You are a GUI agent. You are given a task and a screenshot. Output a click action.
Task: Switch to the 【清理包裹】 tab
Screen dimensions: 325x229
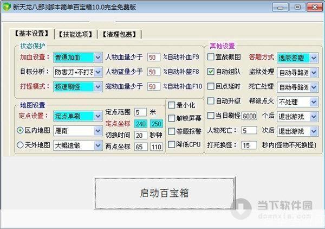click(119, 34)
